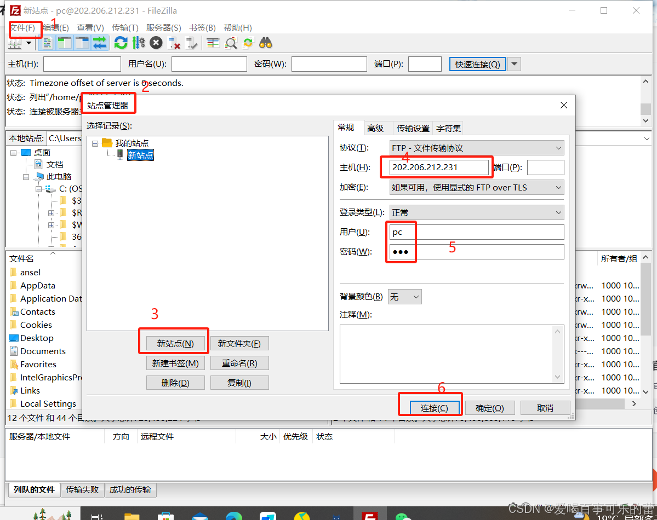The width and height of the screenshot is (657, 520).
Task: Open the 传输(T) menu
Action: coord(125,27)
